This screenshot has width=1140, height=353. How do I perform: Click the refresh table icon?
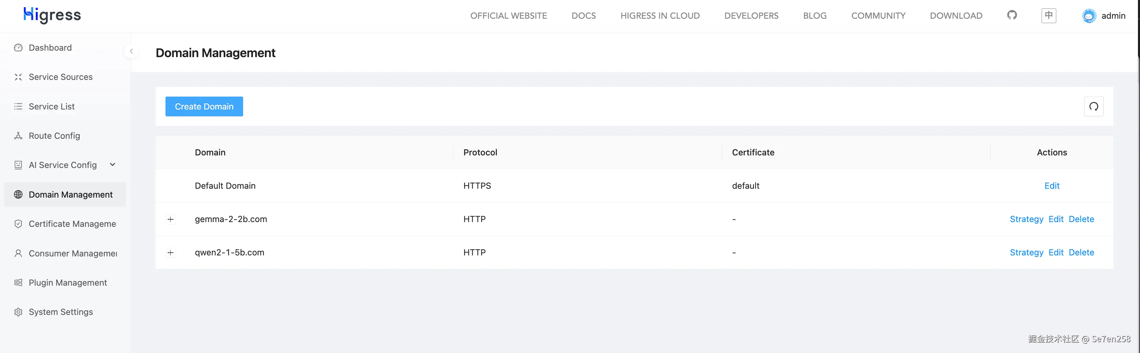[1094, 106]
